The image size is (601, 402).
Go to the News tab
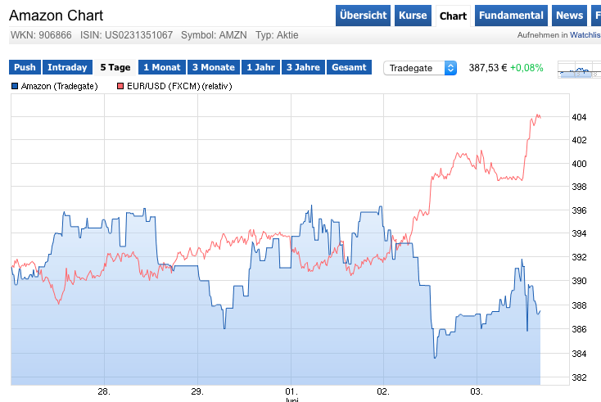coord(569,16)
